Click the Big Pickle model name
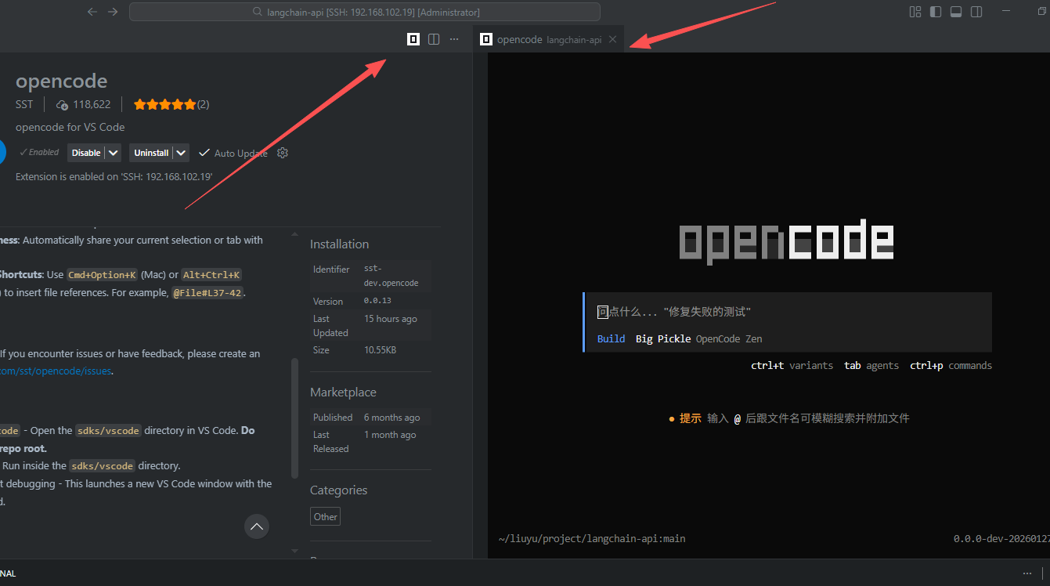The height and width of the screenshot is (586, 1050). pyautogui.click(x=663, y=339)
